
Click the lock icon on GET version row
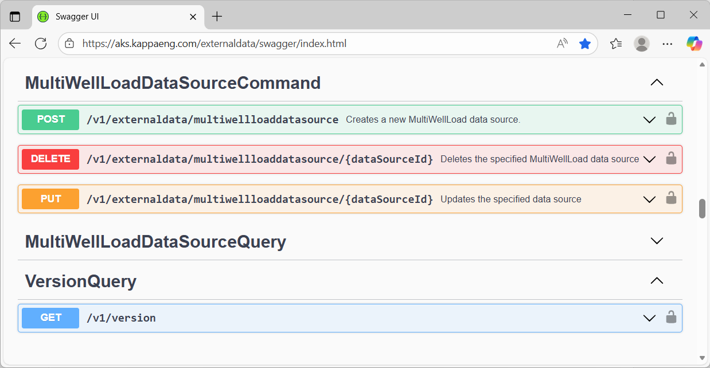pos(670,318)
